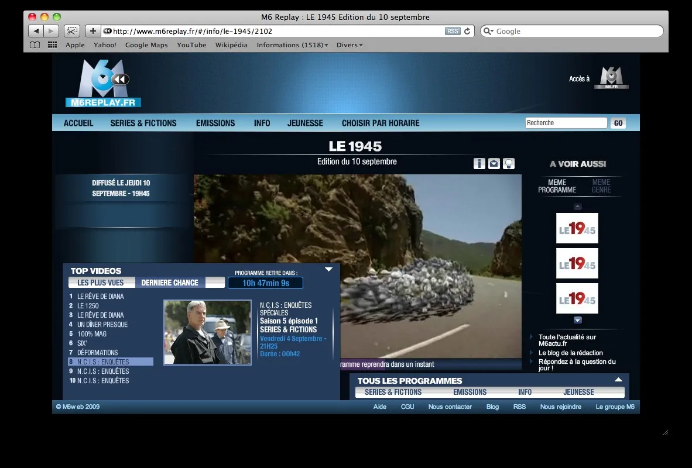Open Nous rejoindre footer link
The width and height of the screenshot is (692, 468).
561,407
